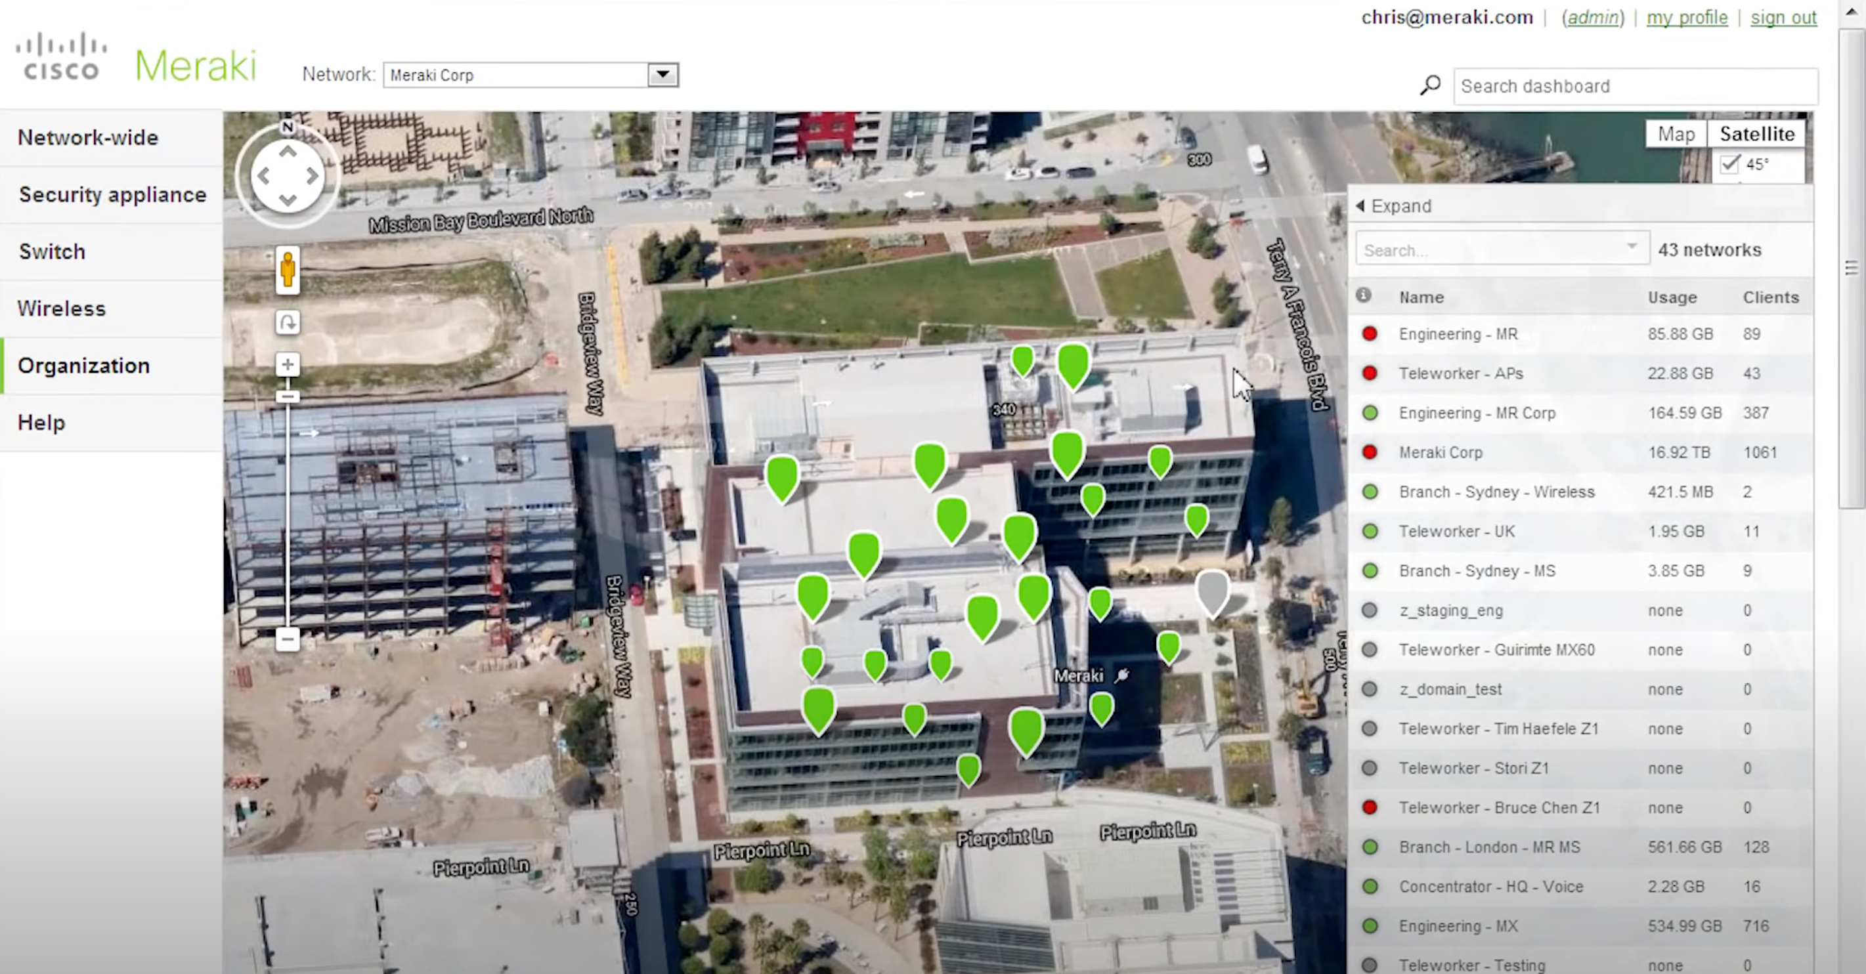Image resolution: width=1866 pixels, height=974 pixels.
Task: Click the info icon in table header
Action: pos(1363,295)
